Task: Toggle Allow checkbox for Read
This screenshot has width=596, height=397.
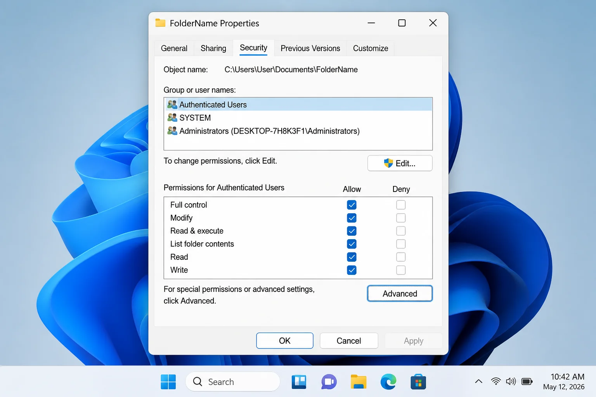Action: (x=352, y=257)
